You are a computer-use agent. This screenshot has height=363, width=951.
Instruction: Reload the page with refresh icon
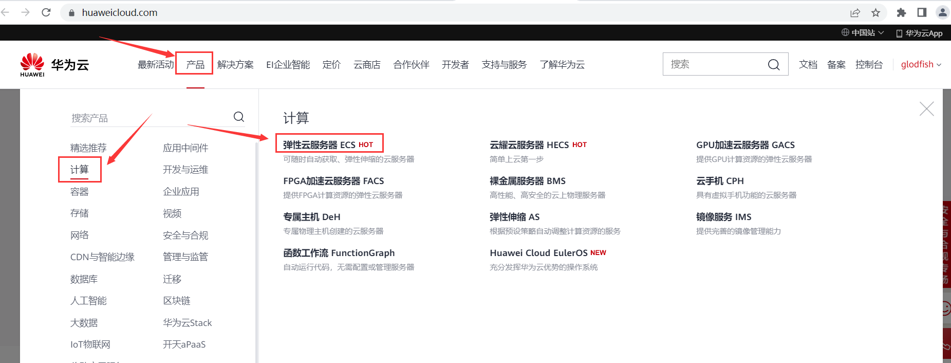46,12
